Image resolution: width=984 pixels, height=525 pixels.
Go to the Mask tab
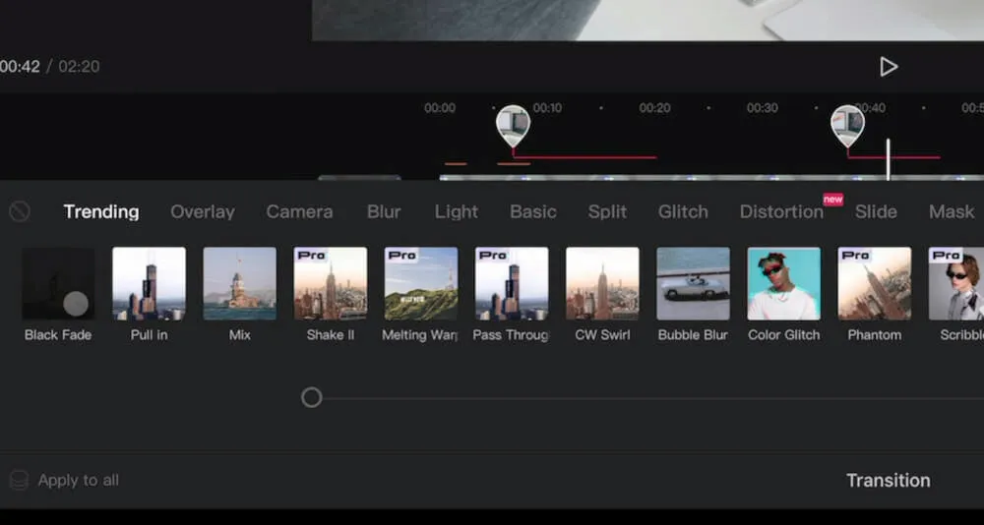point(951,211)
